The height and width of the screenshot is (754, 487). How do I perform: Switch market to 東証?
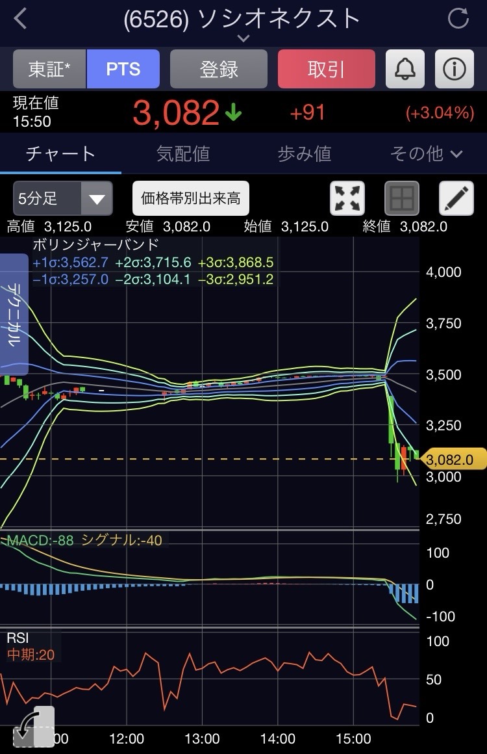pos(49,69)
